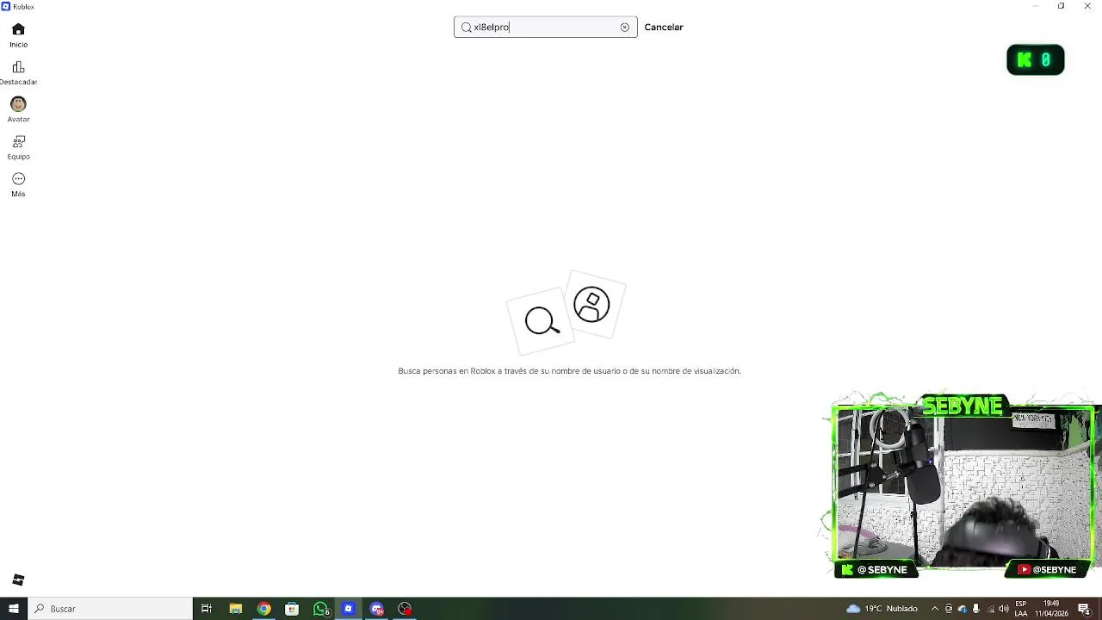Open the Avatar editor
Image resolution: width=1102 pixels, height=620 pixels.
pos(18,110)
